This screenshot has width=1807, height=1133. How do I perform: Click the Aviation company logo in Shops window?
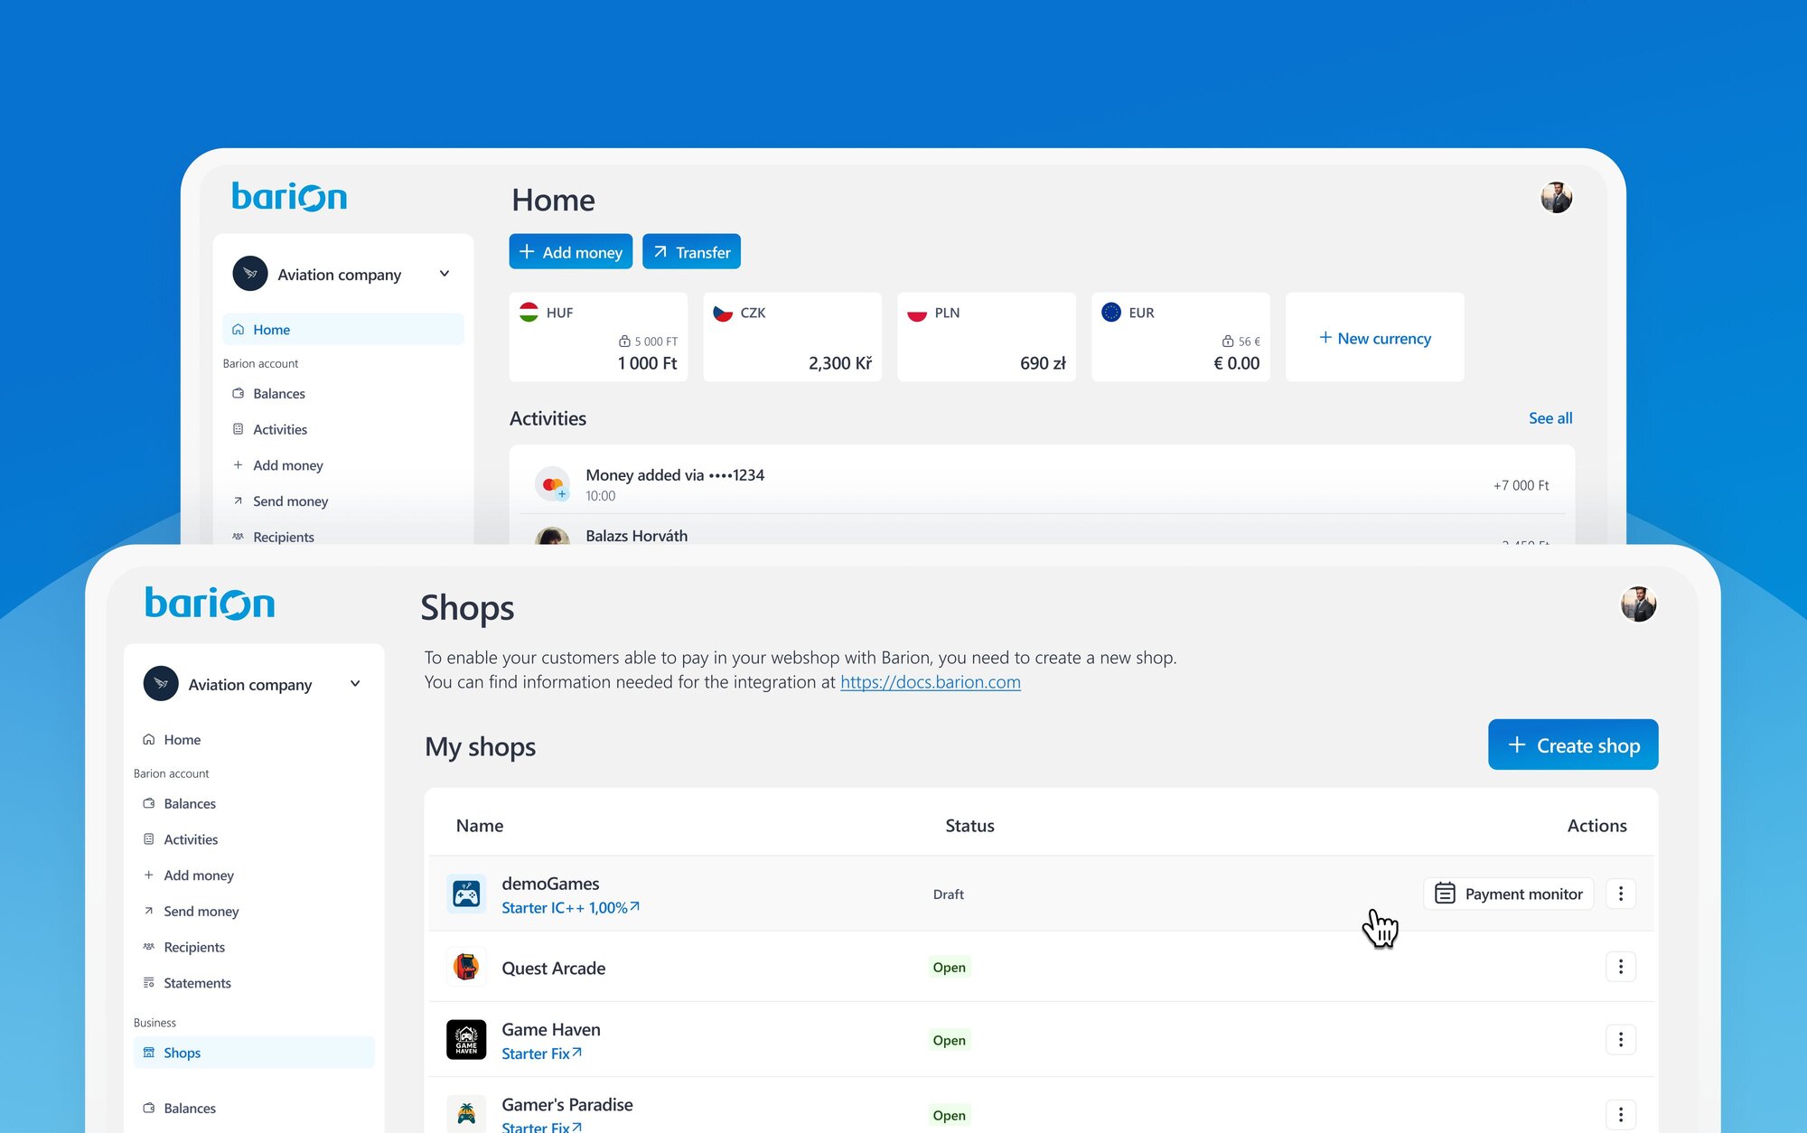161,684
